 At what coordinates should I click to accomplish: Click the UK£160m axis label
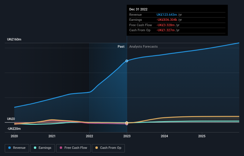14,39
